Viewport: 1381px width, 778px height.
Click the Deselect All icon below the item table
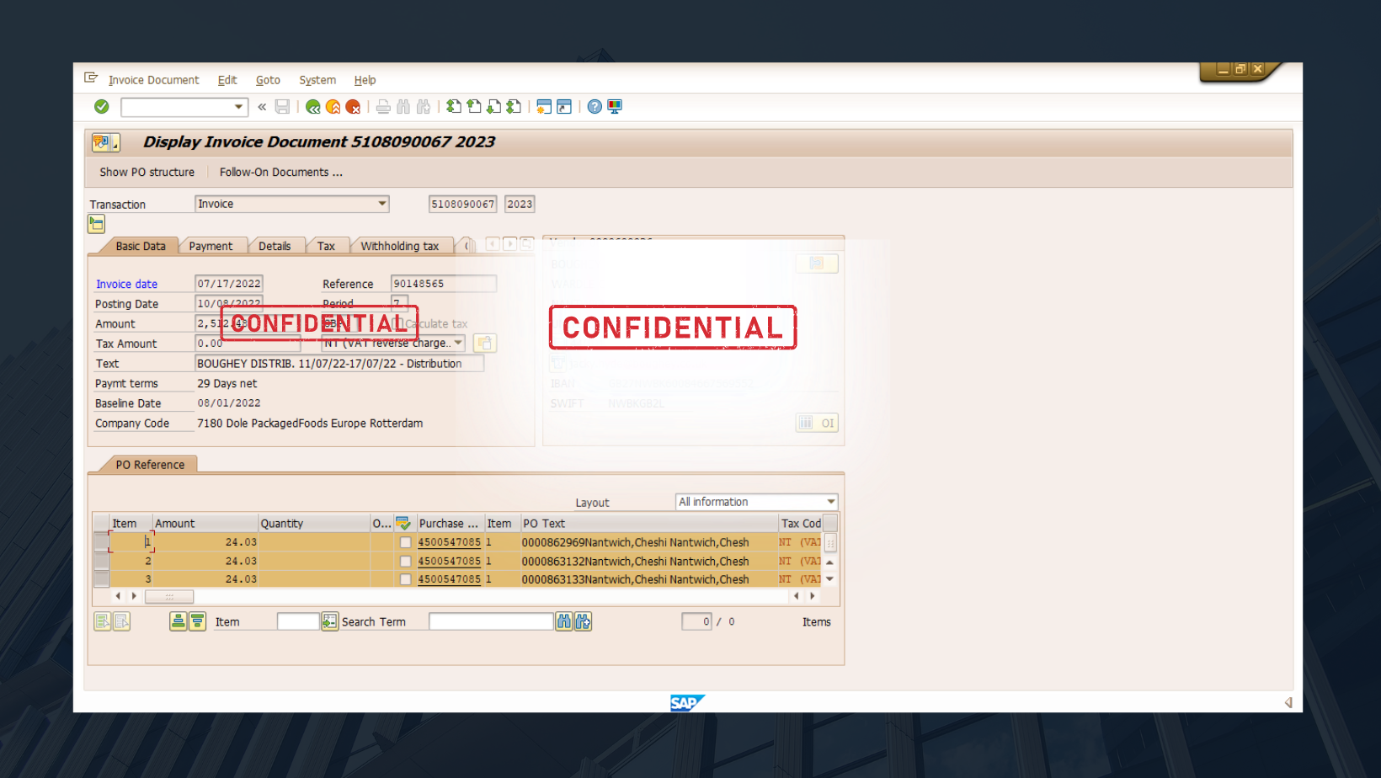122,621
